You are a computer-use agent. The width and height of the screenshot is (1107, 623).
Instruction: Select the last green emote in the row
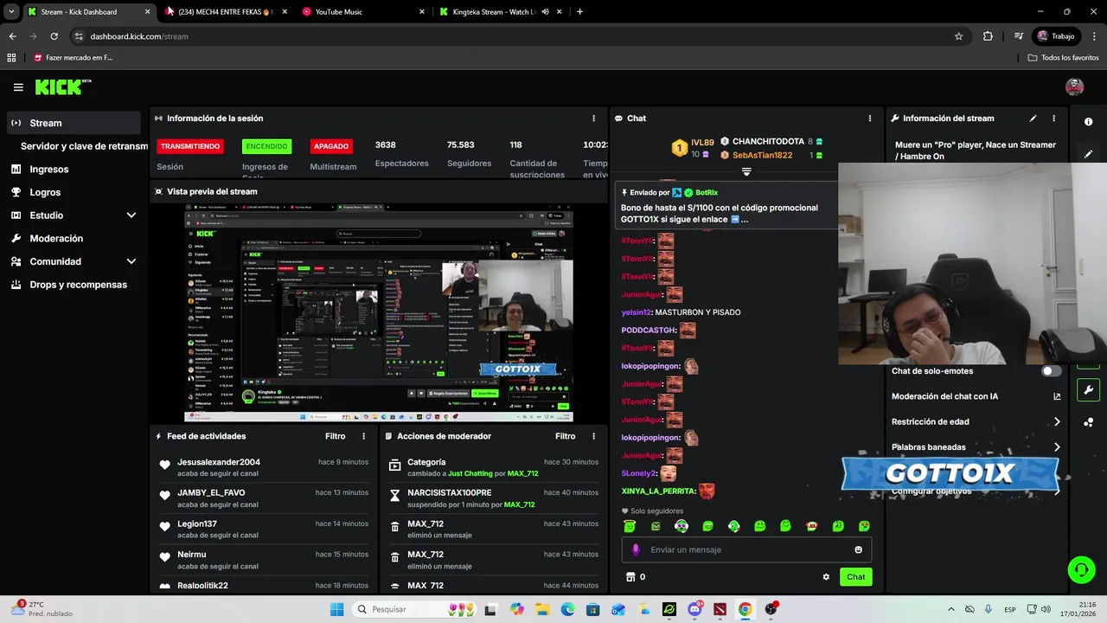[864, 526]
